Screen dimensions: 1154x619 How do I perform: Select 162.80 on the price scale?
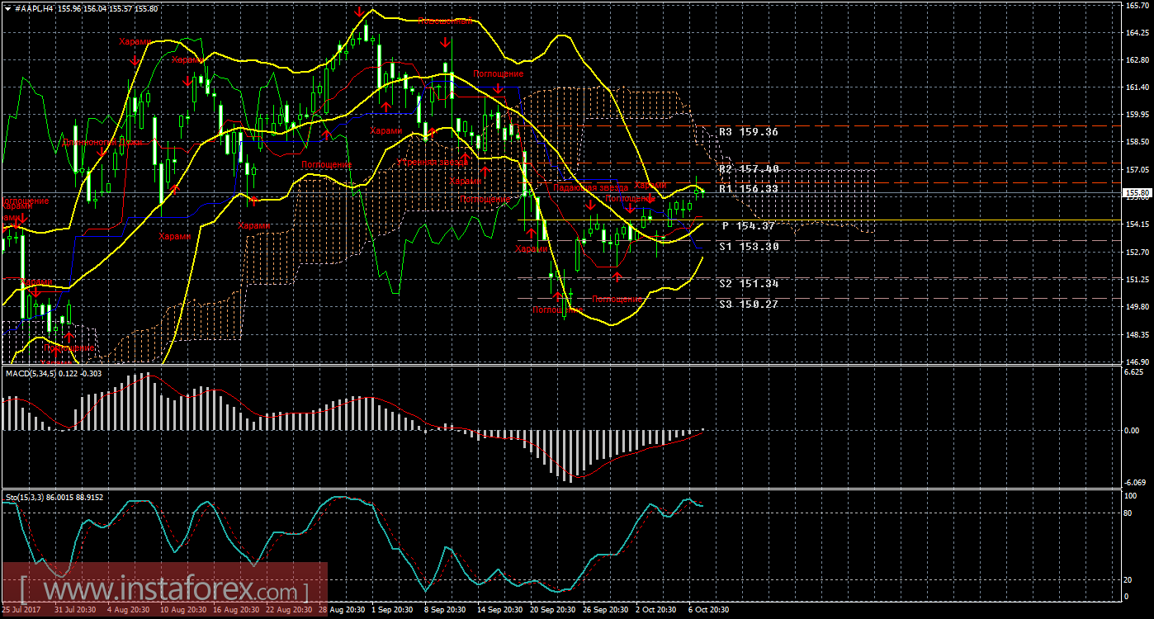coord(1137,60)
